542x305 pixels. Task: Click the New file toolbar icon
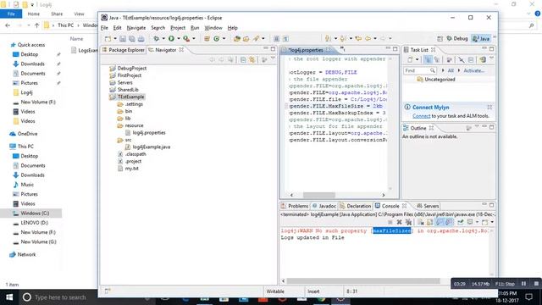[108, 39]
